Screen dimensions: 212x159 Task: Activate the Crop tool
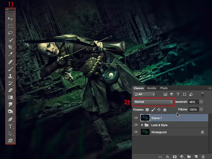(10, 47)
